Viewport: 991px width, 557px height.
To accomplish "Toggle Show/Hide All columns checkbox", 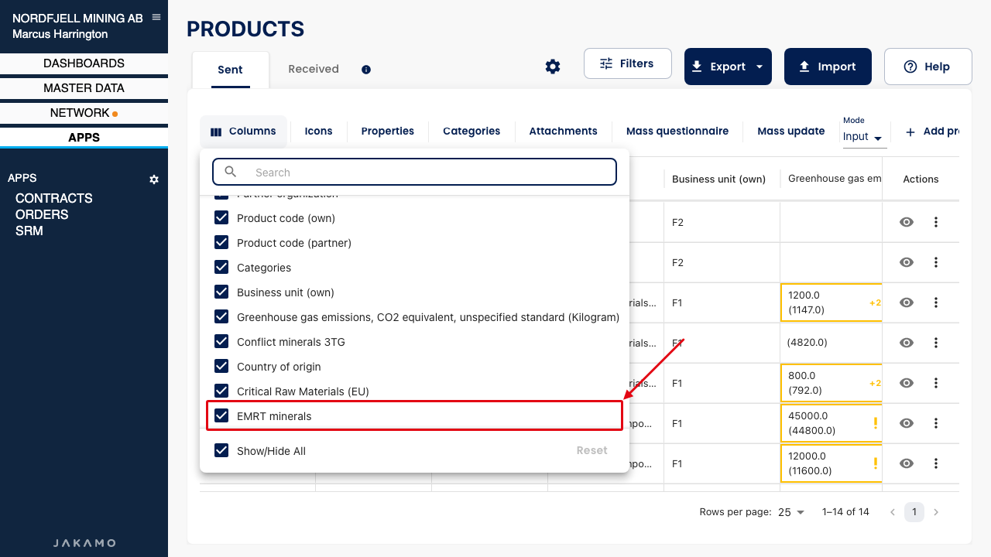I will [x=221, y=450].
